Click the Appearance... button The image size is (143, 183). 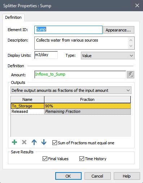click(118, 30)
